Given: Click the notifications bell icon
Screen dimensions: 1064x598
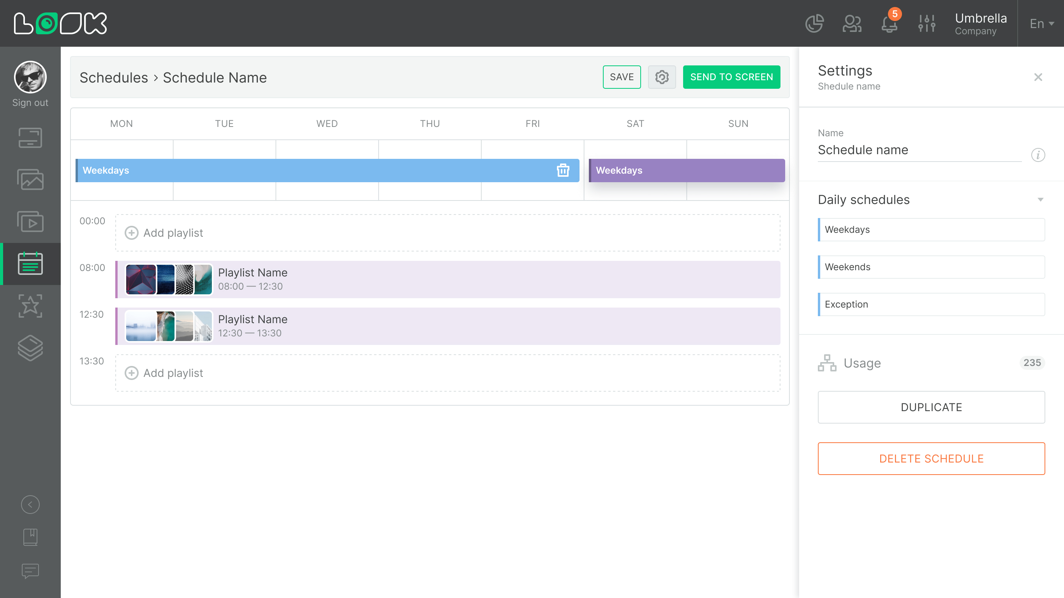Looking at the screenshot, I should [889, 23].
